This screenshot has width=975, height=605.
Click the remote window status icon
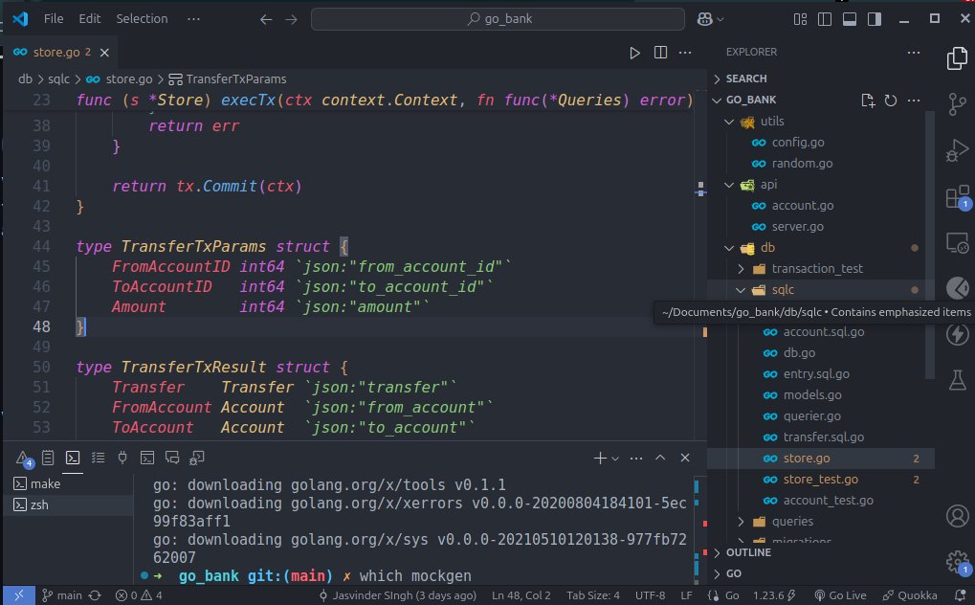coord(18,595)
